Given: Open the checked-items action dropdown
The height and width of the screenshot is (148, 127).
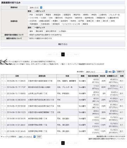Looking at the screenshot, I should pyautogui.click(x=26, y=137).
